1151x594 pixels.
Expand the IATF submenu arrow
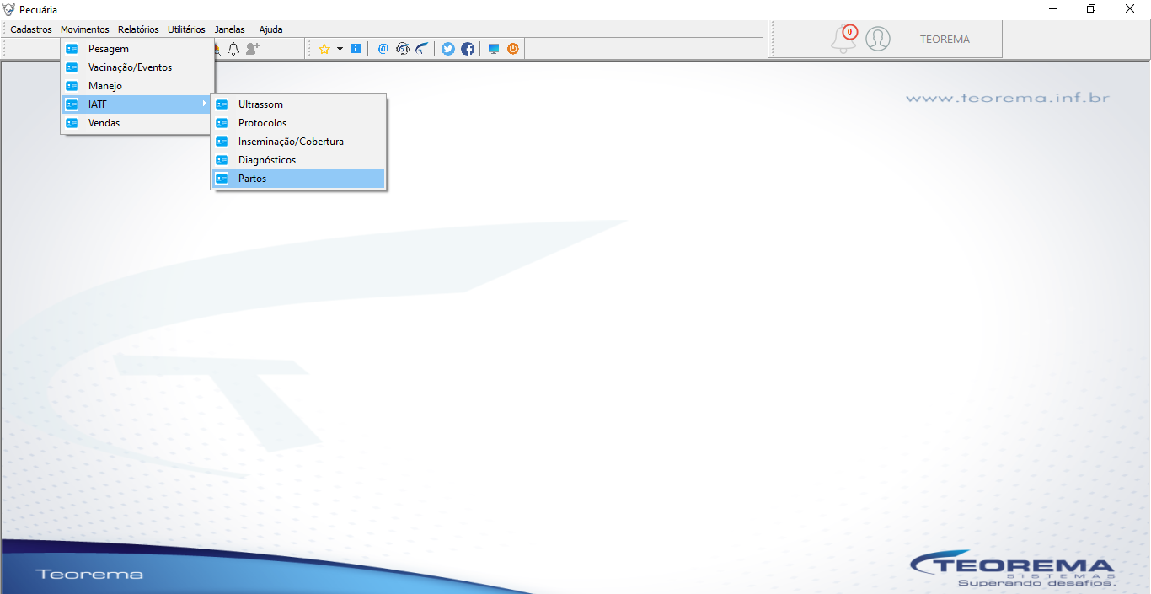pyautogui.click(x=205, y=104)
